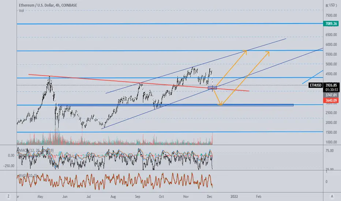Select the 3926.85 current price label
Image resolution: width=341 pixels, height=201 pixels.
coord(331,85)
